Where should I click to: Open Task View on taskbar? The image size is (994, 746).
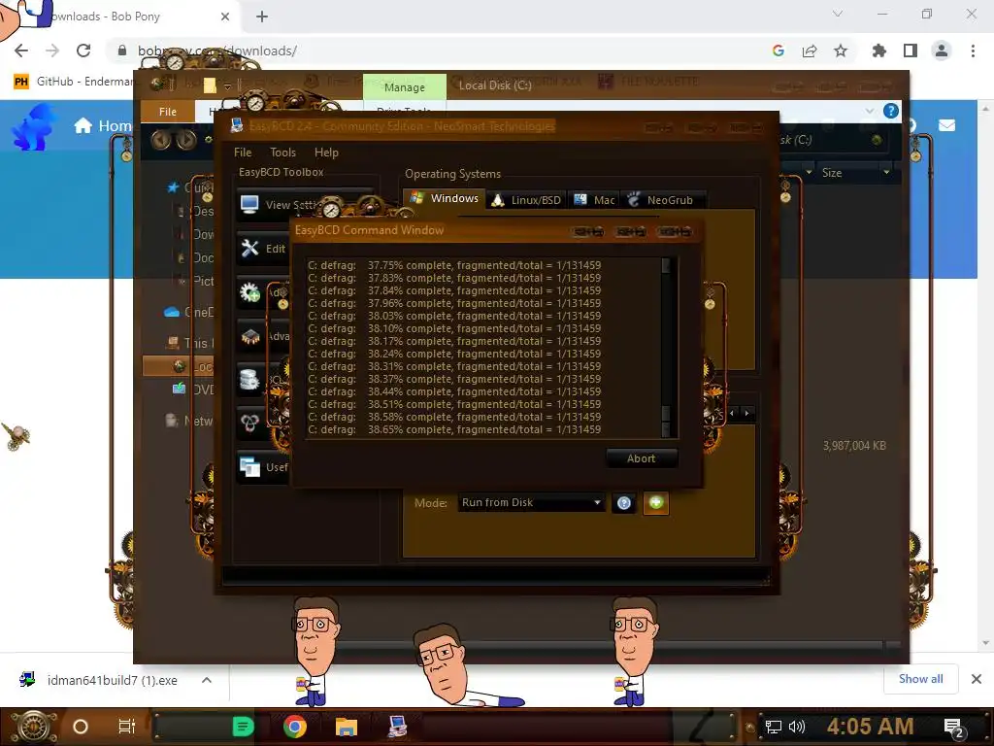(127, 727)
